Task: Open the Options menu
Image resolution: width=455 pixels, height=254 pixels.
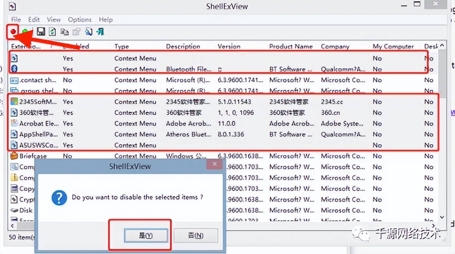Action: (80, 20)
